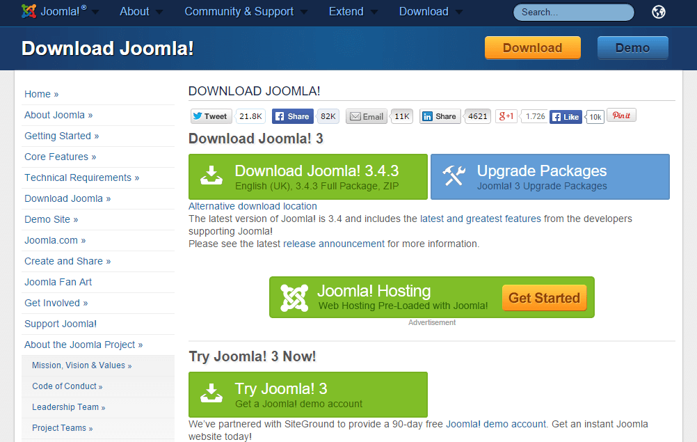The image size is (697, 442).
Task: Click the download icon on Try Joomla! 3
Action: pos(211,394)
